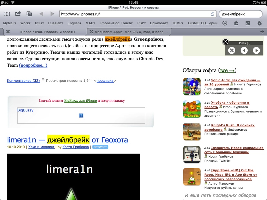The image size is (267, 200).
Task: Add a new tab with plus
Action: tap(262, 32)
